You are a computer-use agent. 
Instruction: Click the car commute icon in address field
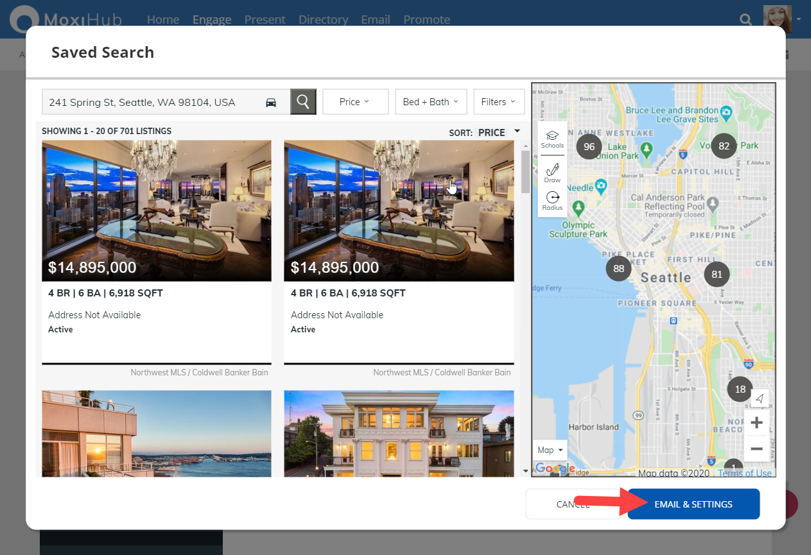click(271, 102)
